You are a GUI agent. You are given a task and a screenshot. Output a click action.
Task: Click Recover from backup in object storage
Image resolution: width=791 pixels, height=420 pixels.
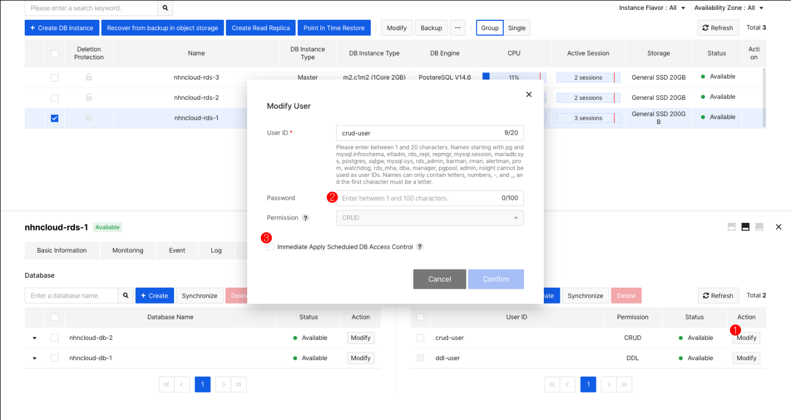click(162, 28)
